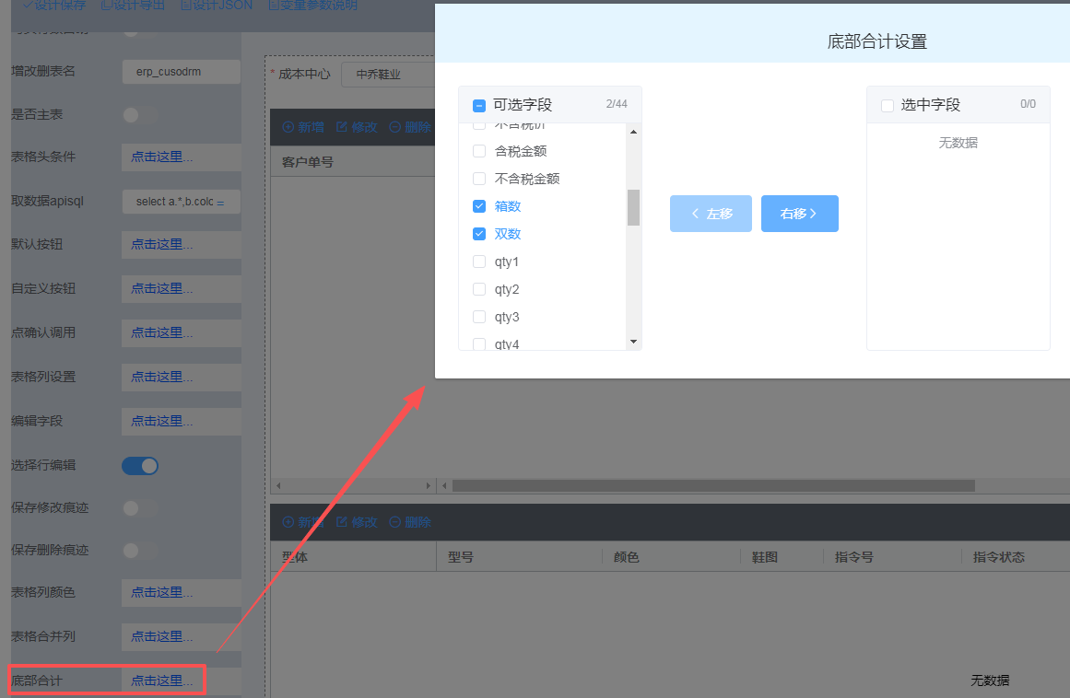Screen dimensions: 1070x698
Task: Click 删除 icon in lower table toolbar
Action: (395, 522)
